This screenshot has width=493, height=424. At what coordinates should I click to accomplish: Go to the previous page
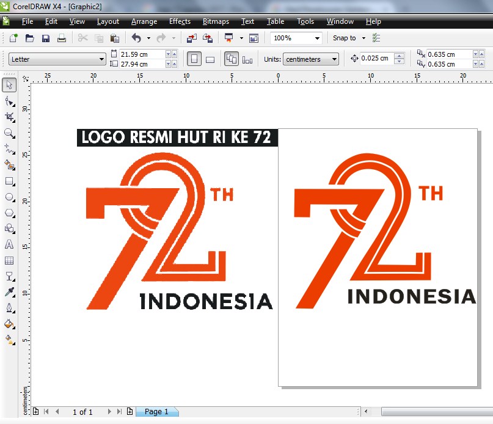coord(57,411)
